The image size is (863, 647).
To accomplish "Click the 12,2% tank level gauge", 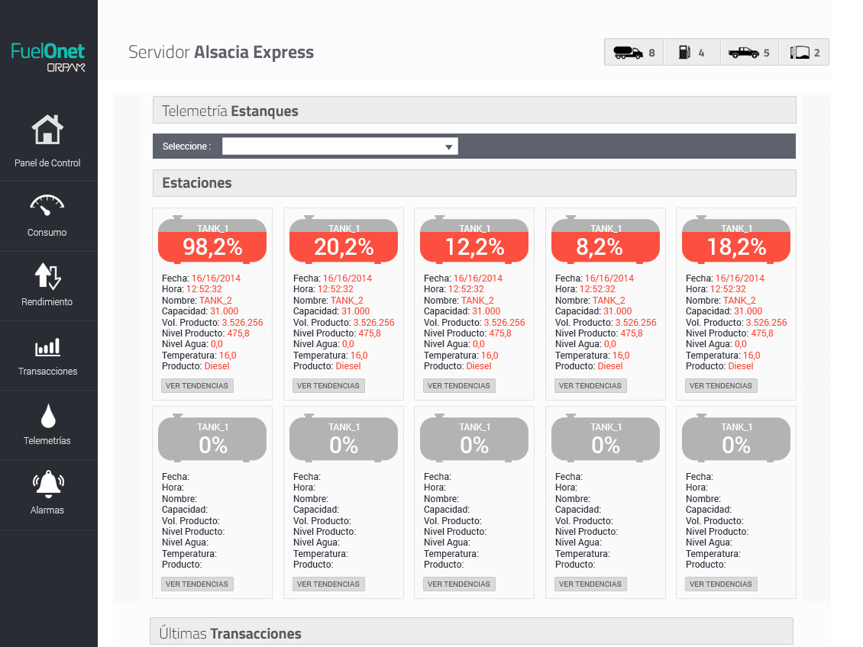I will pyautogui.click(x=474, y=240).
